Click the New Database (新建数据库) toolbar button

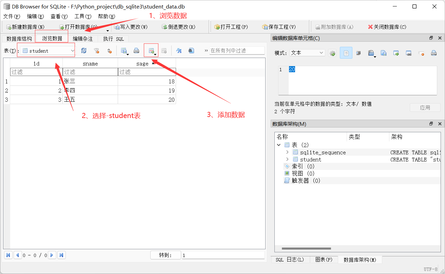(25, 27)
